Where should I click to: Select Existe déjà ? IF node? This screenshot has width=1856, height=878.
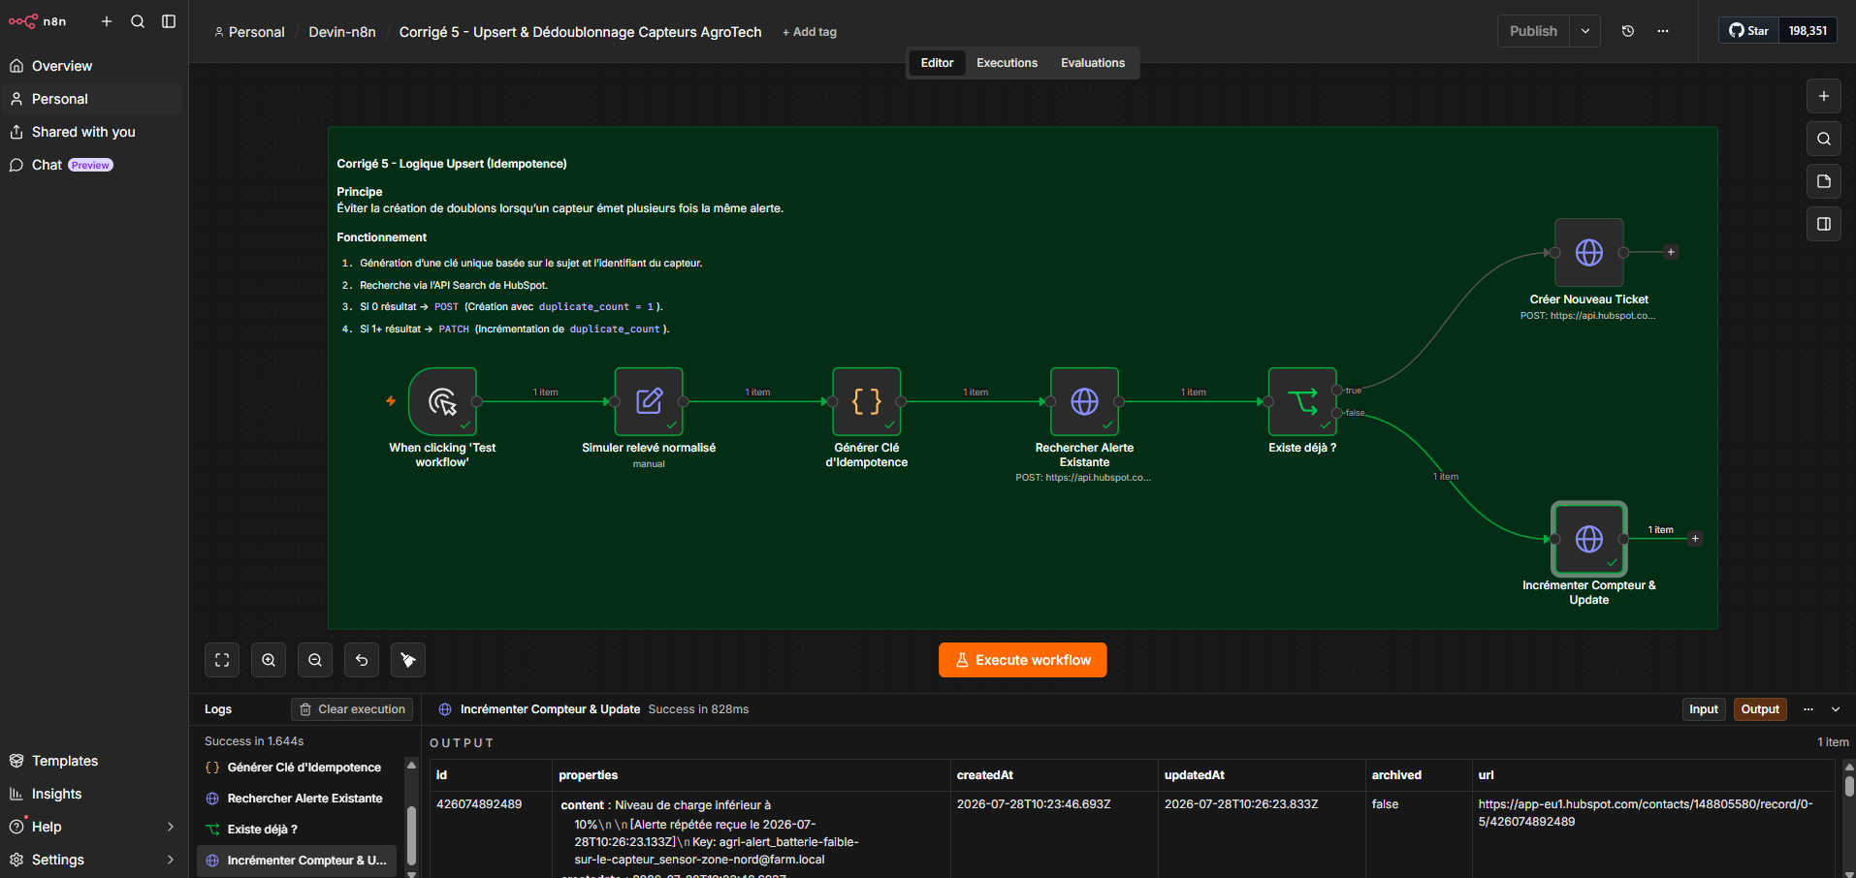click(1302, 401)
